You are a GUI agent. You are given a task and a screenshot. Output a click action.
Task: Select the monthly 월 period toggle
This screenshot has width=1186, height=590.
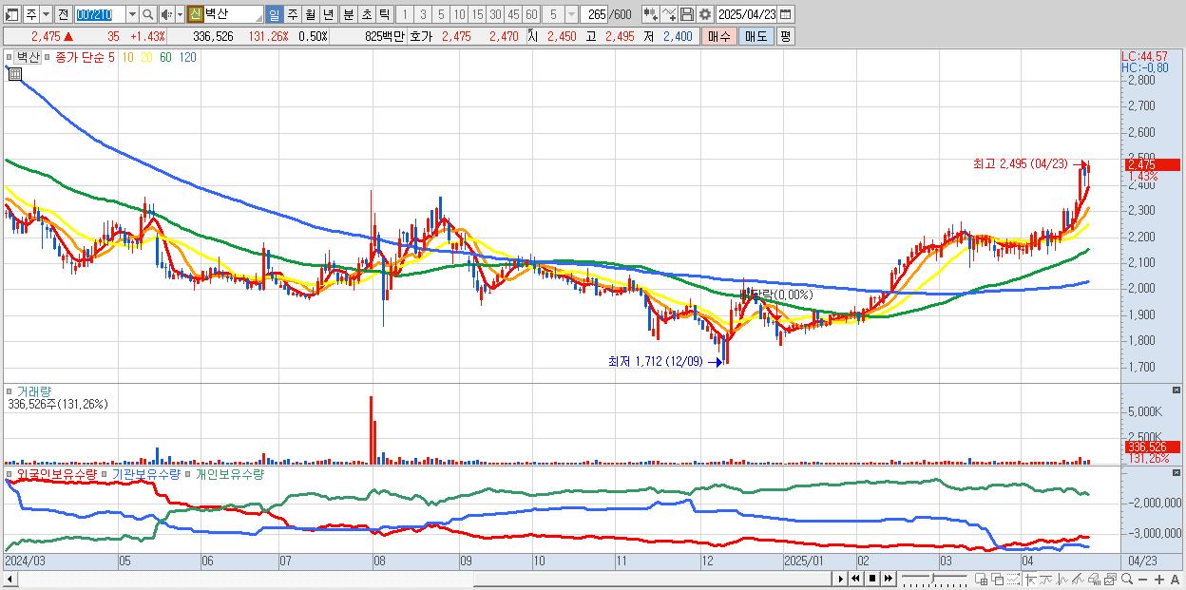310,14
